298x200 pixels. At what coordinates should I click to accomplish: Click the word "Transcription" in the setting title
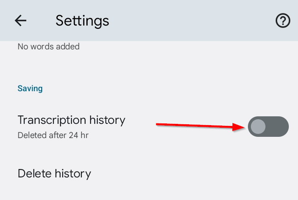[52, 120]
